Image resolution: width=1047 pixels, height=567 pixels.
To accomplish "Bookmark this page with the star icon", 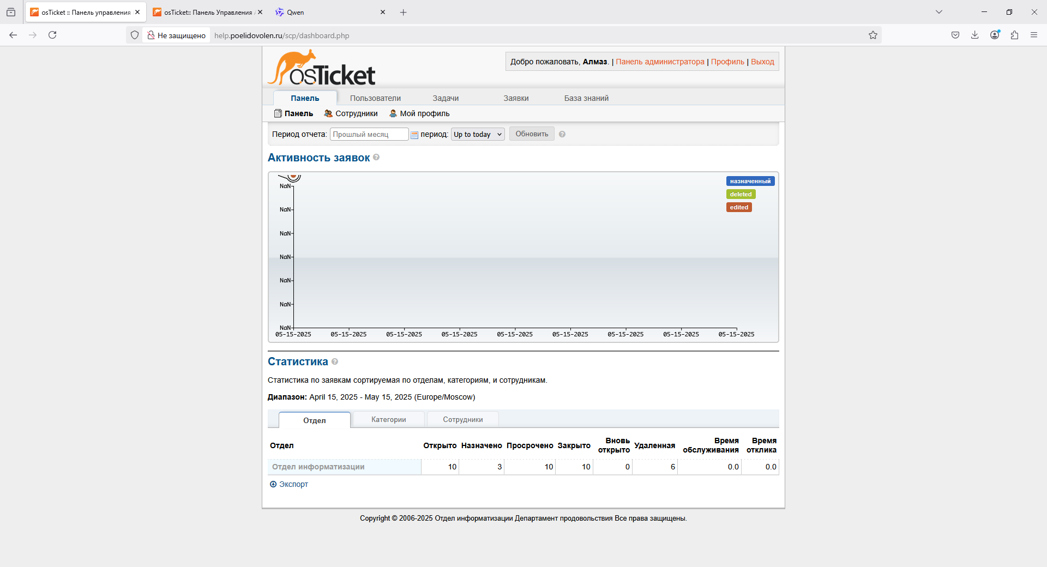I will pyautogui.click(x=873, y=35).
